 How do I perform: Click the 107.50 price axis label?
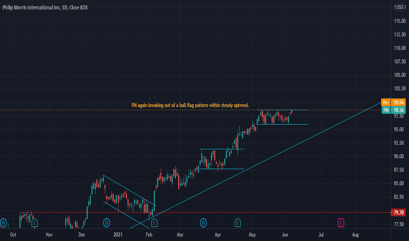[x=400, y=61]
